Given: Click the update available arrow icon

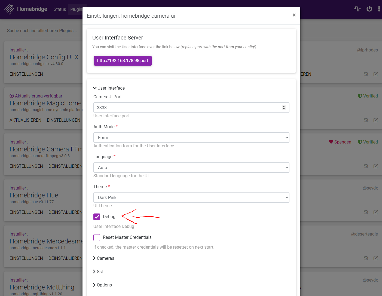Looking at the screenshot, I should [11, 96].
